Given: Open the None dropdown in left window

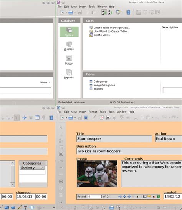Looking at the screenshot, I should tap(45, 82).
